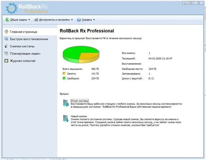Click the green free-space pie slice
The image size is (206, 160).
73,52
